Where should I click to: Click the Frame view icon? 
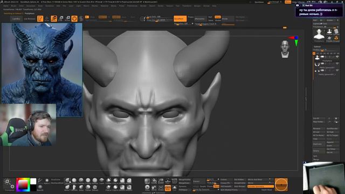click(x=161, y=188)
